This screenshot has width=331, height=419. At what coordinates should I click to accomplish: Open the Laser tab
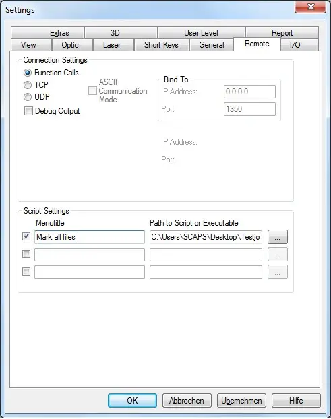tap(113, 45)
